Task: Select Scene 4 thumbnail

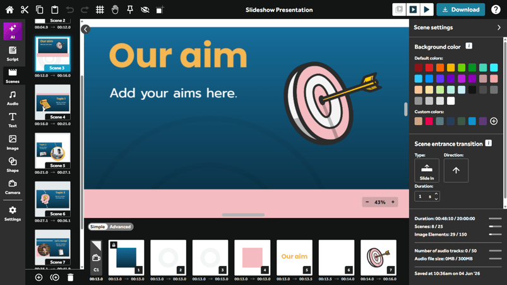Action: coord(52,102)
